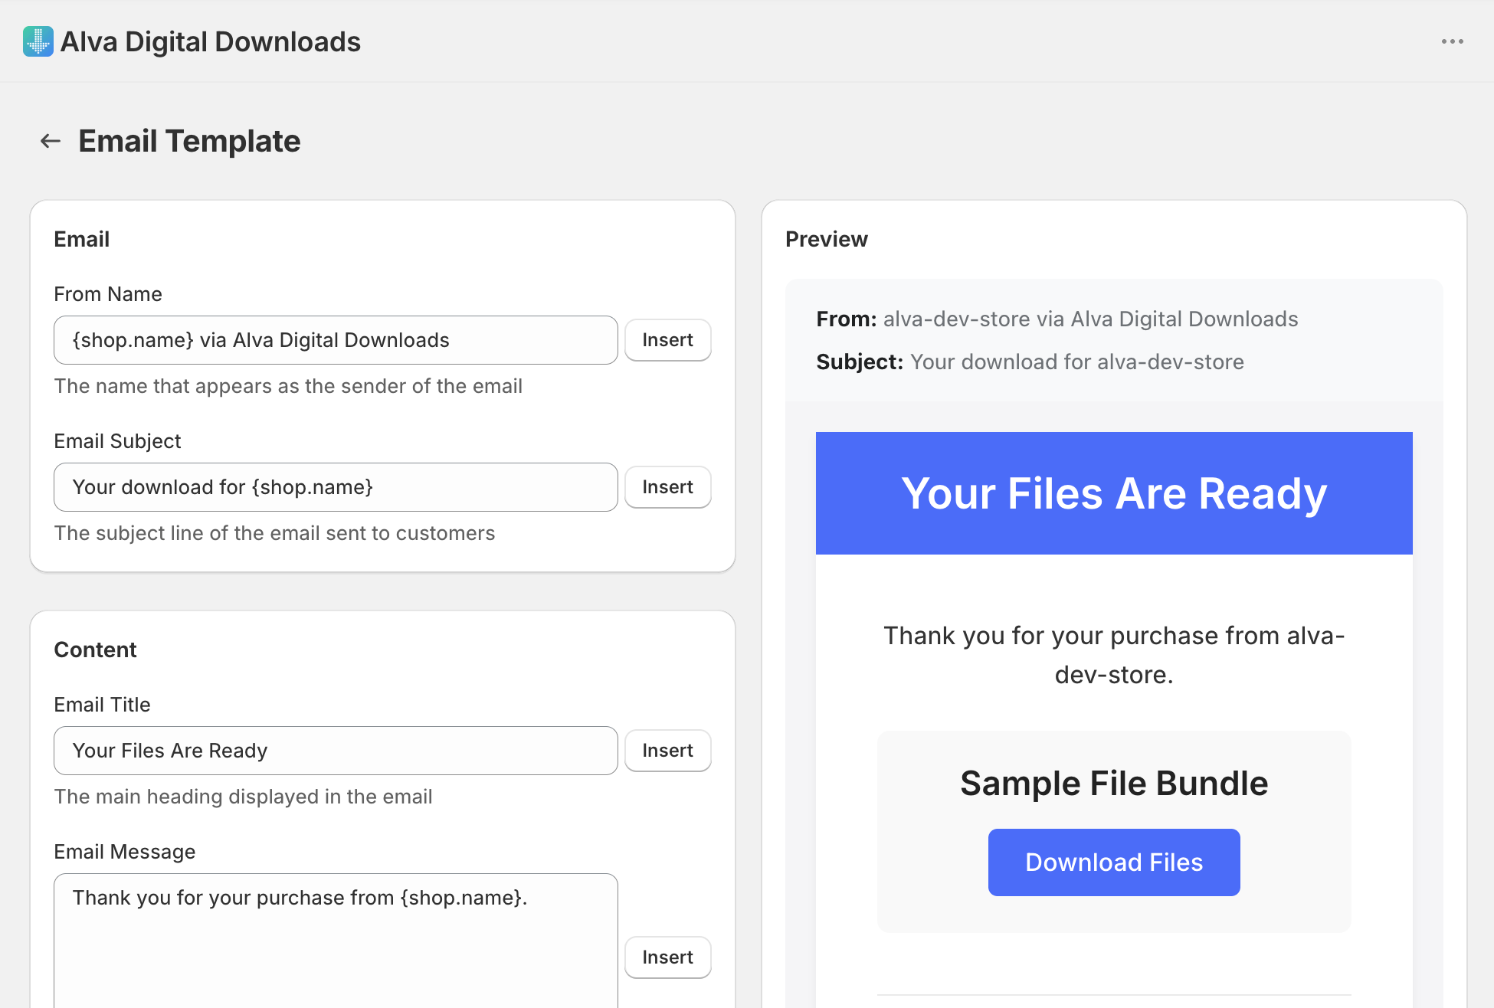Click the Email Message label
The image size is (1494, 1008).
[x=125, y=852]
